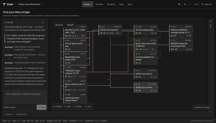The image size is (216, 123).
Task: Click the REG1 buck module icon
Action: point(66,68)
